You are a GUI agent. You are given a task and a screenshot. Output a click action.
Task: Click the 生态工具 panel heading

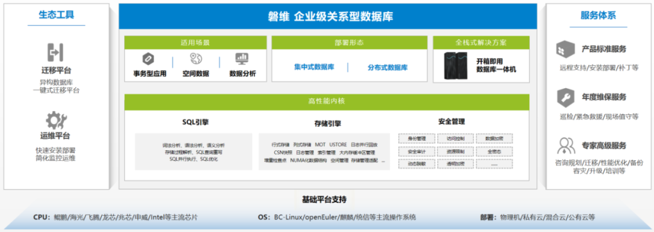pos(56,15)
